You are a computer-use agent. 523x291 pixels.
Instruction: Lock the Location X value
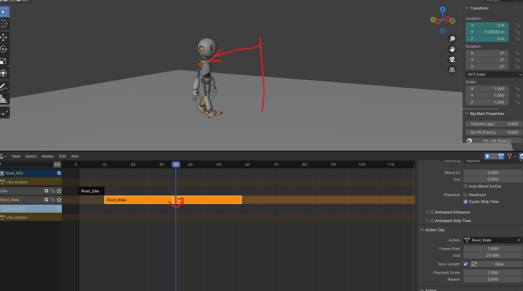click(517, 25)
